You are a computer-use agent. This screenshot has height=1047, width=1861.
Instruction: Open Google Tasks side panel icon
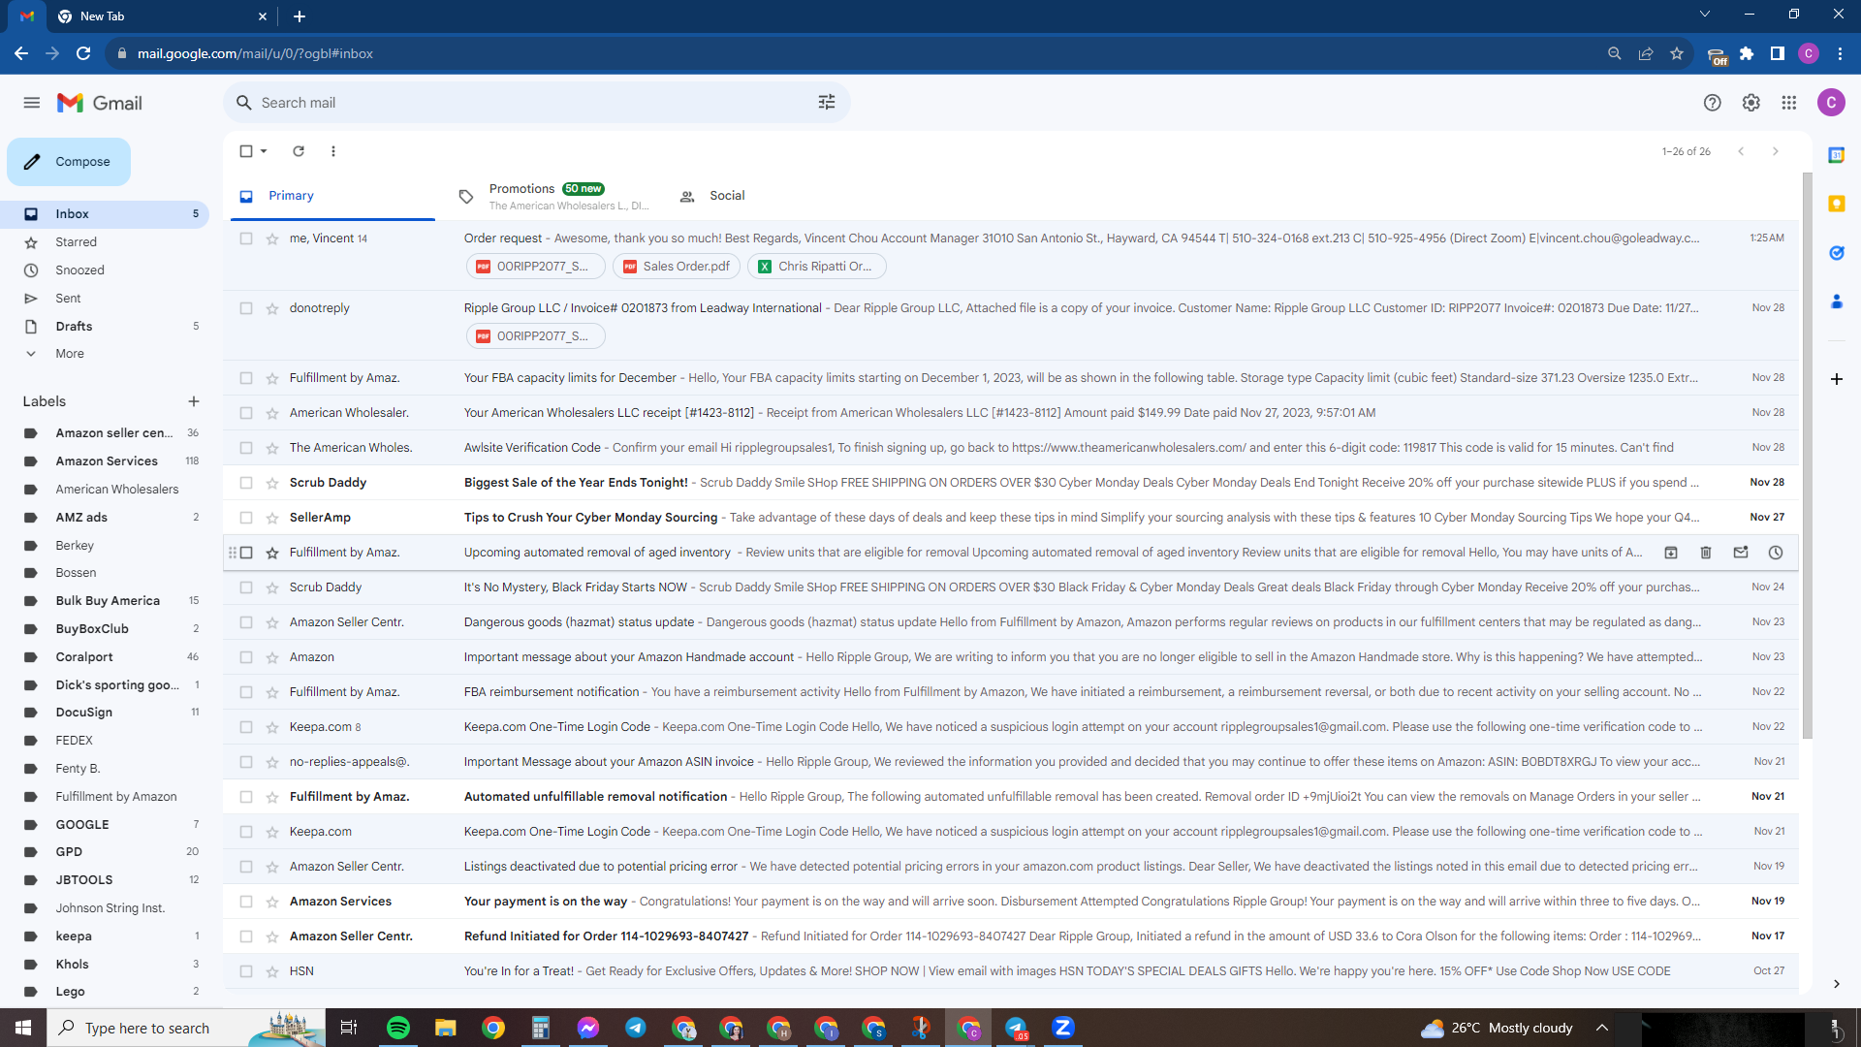pyautogui.click(x=1836, y=253)
